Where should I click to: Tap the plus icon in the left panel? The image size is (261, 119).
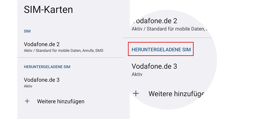click(27, 101)
